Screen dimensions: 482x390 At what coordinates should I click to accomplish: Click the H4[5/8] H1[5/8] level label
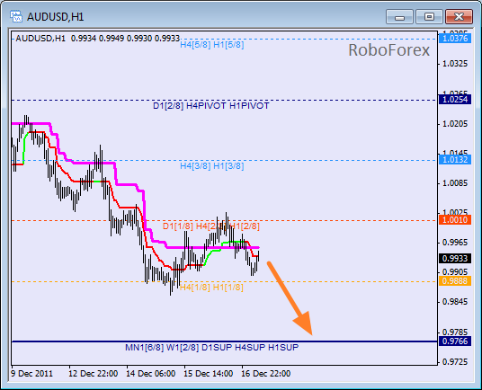212,45
